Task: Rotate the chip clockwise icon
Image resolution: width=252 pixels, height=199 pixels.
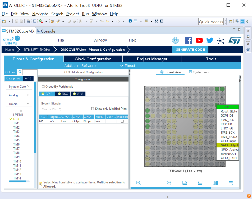Action: [x=184, y=183]
